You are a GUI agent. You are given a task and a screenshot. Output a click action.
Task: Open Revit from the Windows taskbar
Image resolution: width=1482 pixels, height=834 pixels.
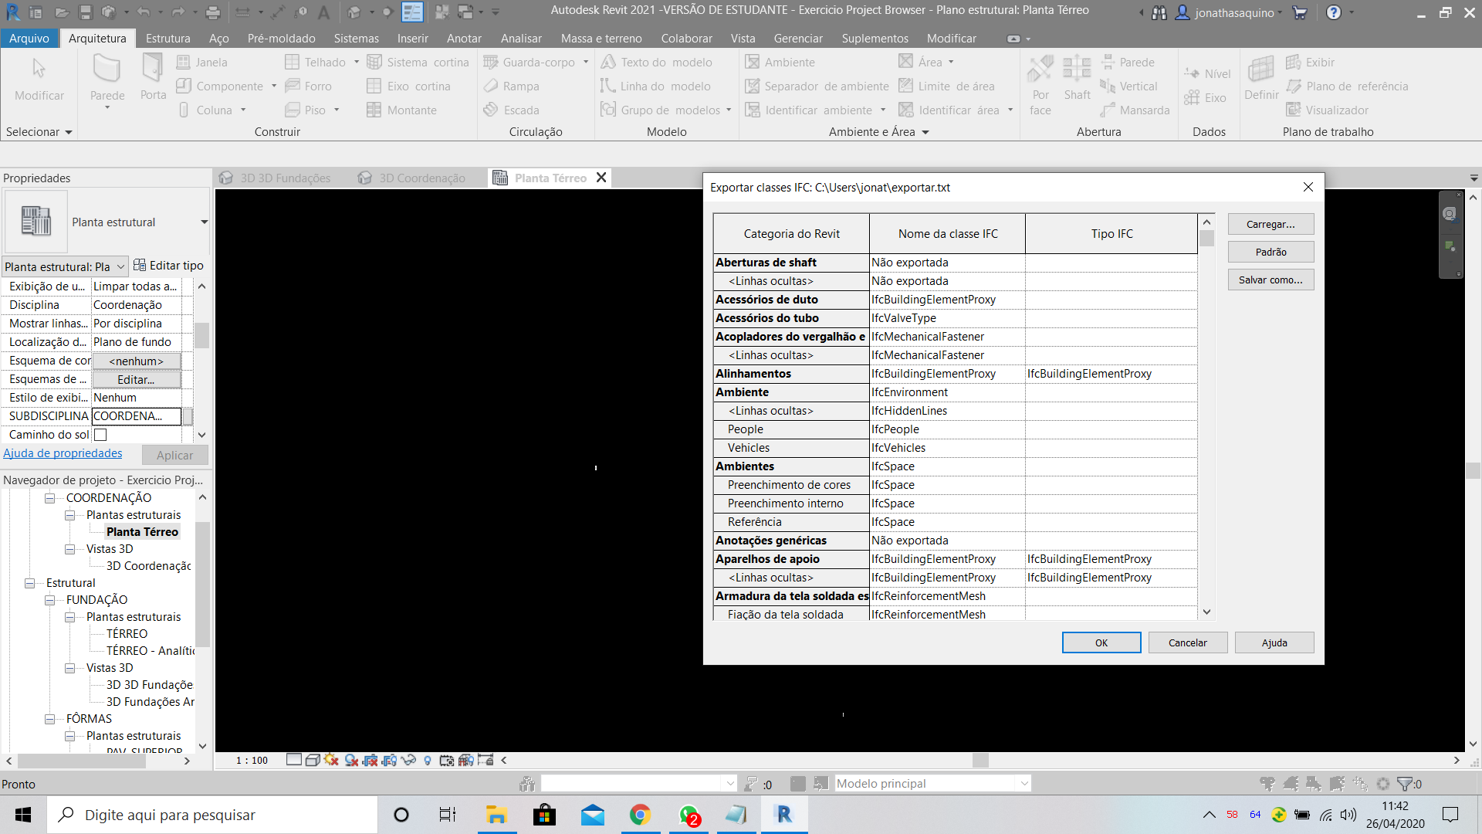point(784,815)
